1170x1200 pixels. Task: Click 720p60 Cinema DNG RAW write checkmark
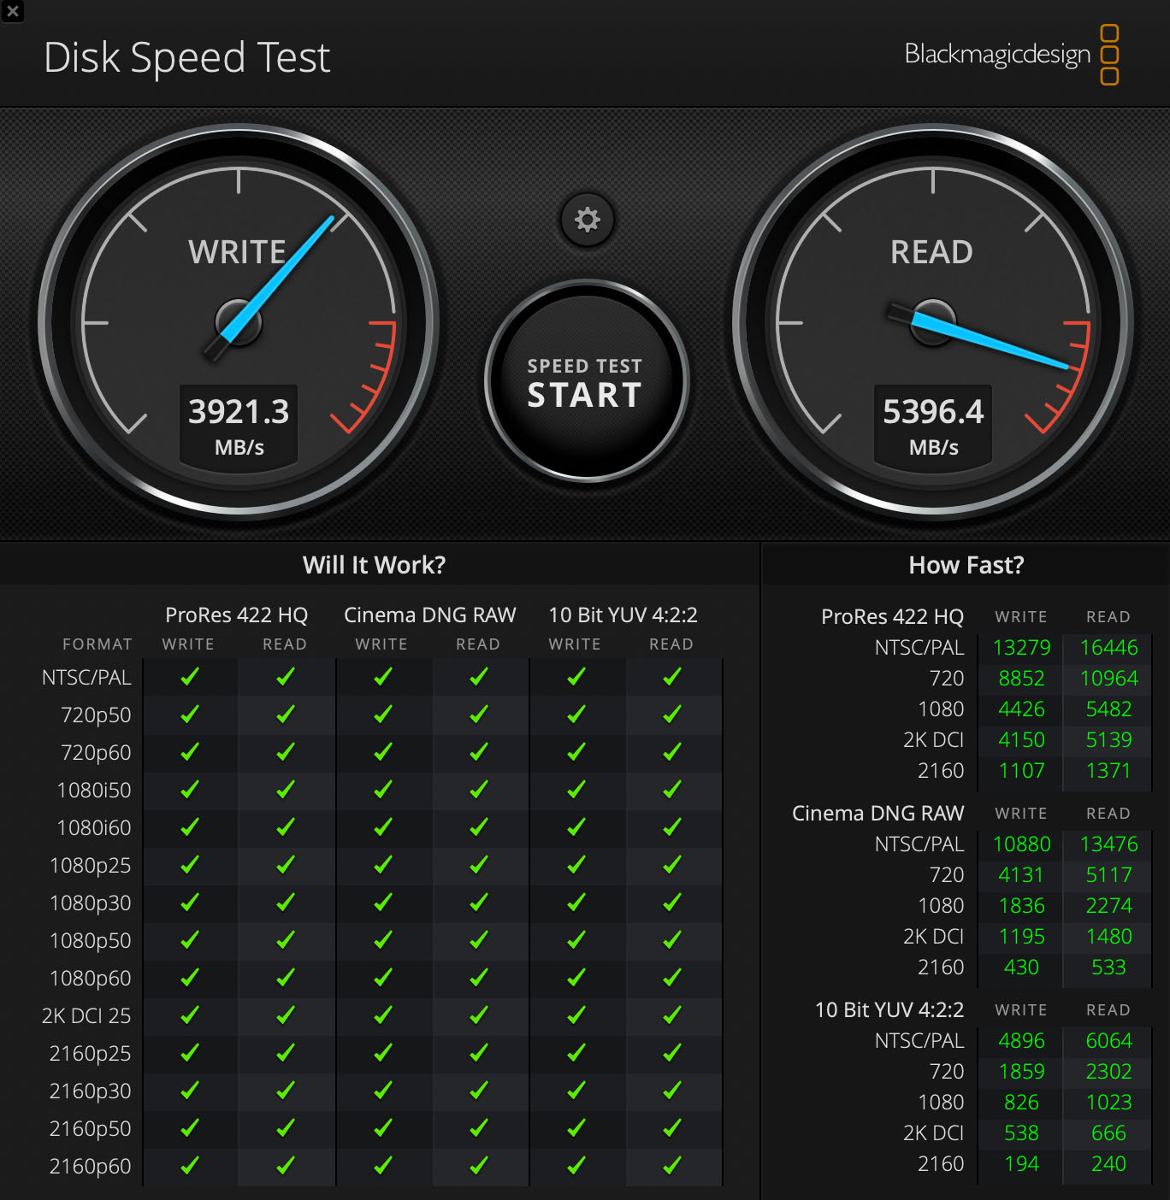[x=382, y=752]
